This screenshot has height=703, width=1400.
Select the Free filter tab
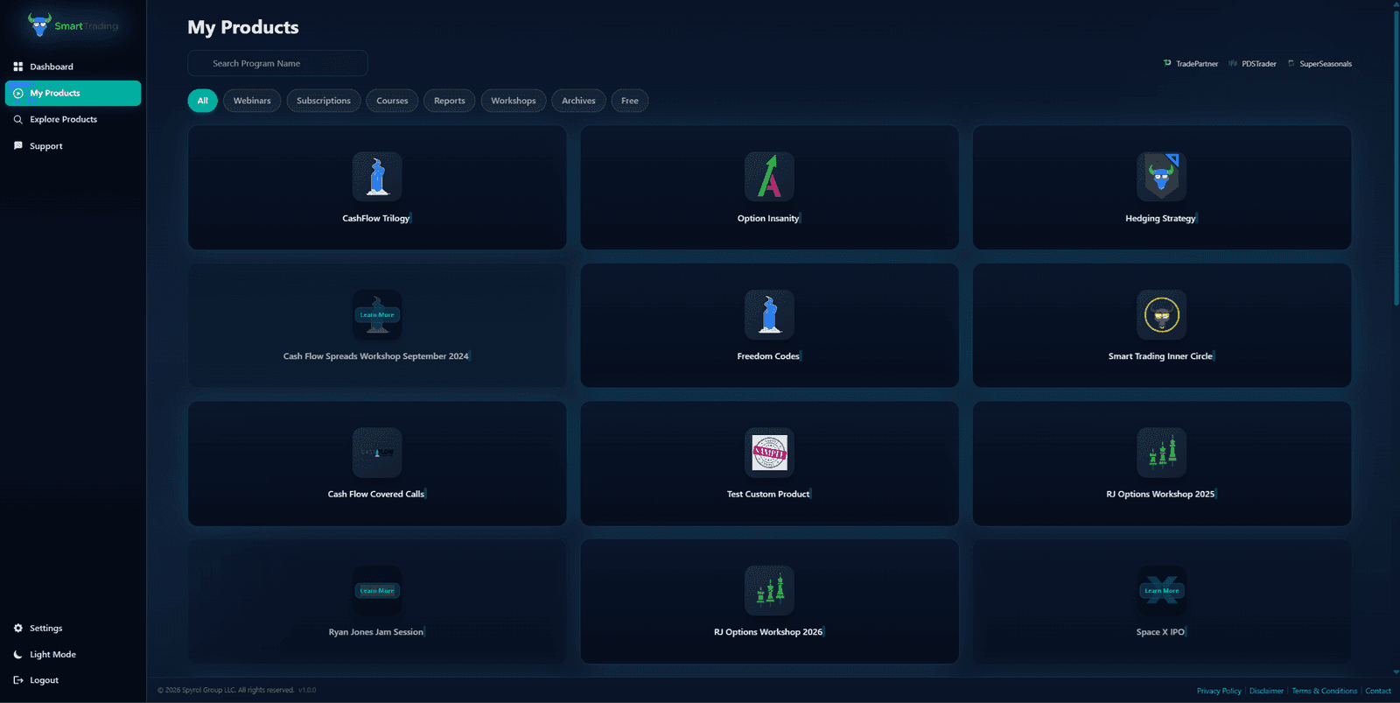(x=630, y=101)
